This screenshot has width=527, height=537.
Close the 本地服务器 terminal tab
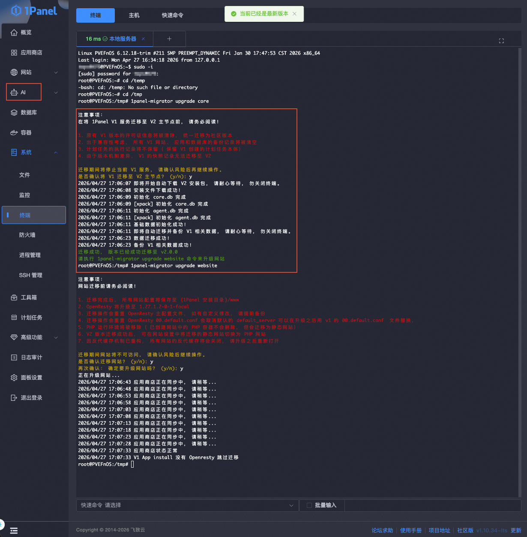(143, 39)
